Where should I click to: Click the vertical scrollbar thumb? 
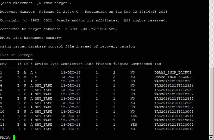(212, 102)
